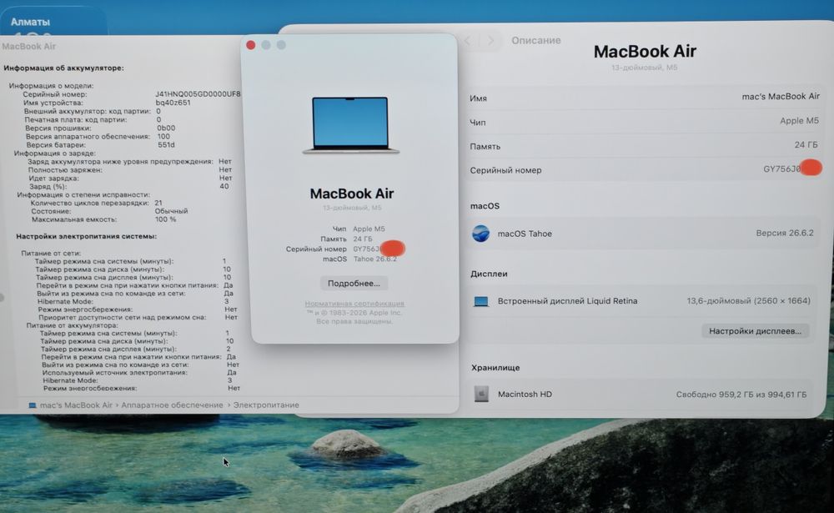Open the Нормативная сертификация link
The width and height of the screenshot is (834, 513).
click(354, 304)
